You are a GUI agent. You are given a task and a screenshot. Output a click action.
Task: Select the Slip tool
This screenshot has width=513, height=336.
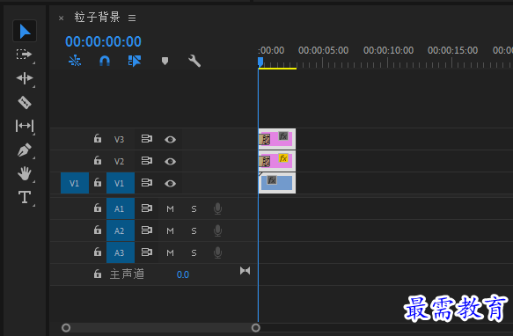tap(25, 126)
